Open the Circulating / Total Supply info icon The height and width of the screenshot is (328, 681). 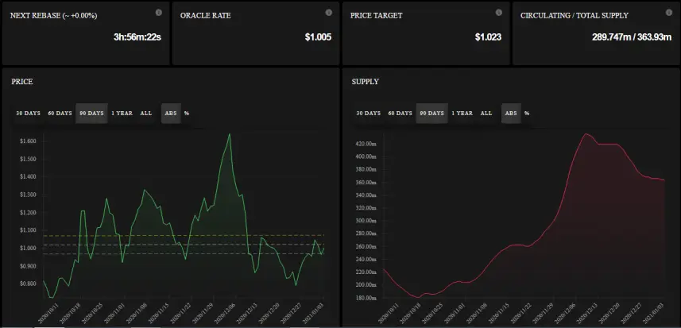click(669, 13)
